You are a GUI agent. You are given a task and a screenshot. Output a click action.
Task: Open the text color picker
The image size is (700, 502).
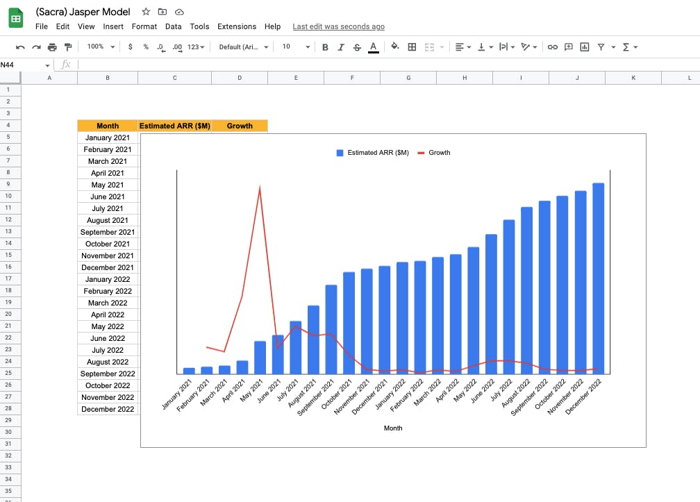(x=374, y=47)
